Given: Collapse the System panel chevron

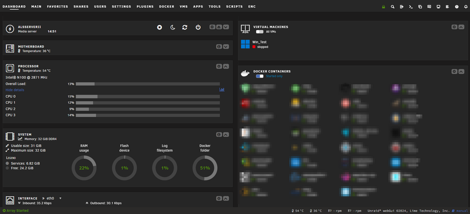Looking at the screenshot, I should click(x=226, y=135).
